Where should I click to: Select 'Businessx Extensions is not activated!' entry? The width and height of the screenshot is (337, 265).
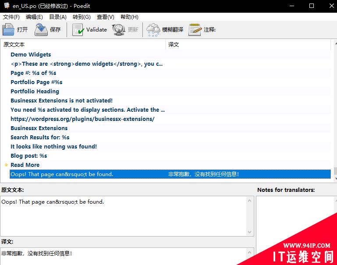tap(170, 100)
